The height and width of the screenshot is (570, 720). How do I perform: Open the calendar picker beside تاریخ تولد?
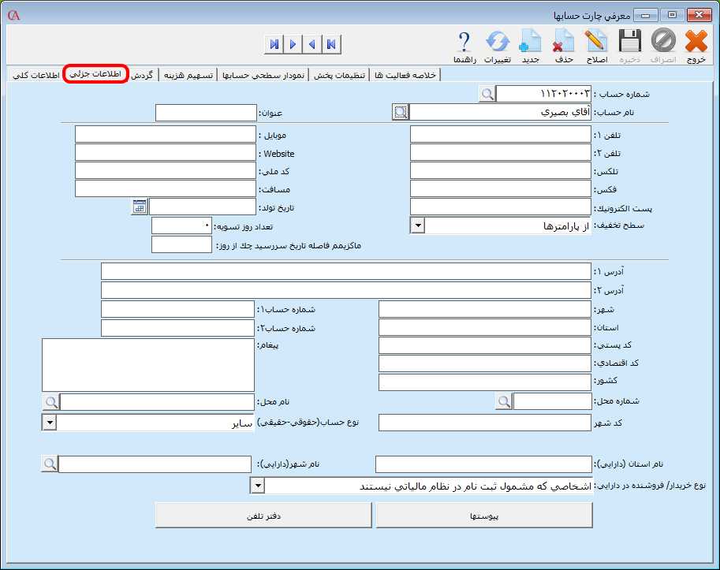(139, 207)
